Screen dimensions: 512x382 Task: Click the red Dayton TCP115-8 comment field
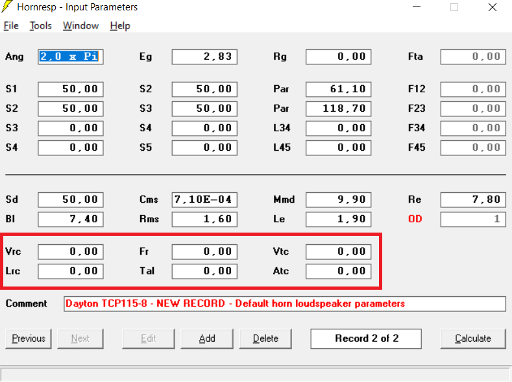(285, 304)
